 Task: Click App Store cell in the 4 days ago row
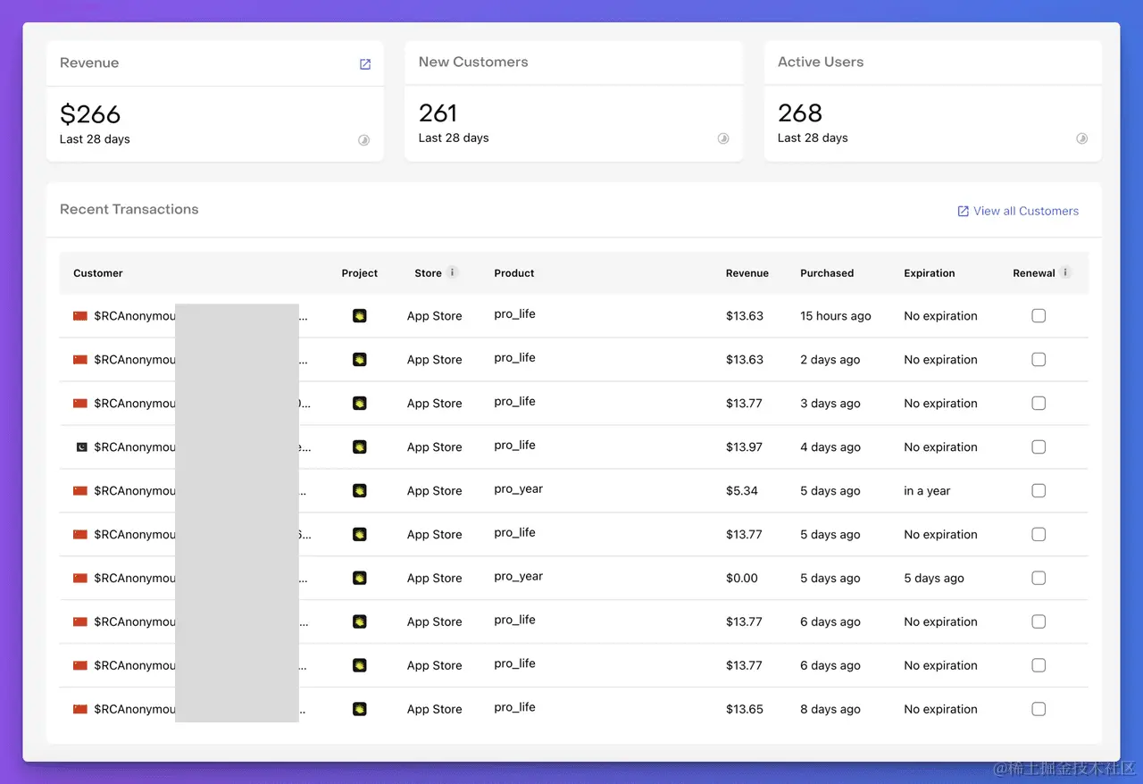click(435, 447)
